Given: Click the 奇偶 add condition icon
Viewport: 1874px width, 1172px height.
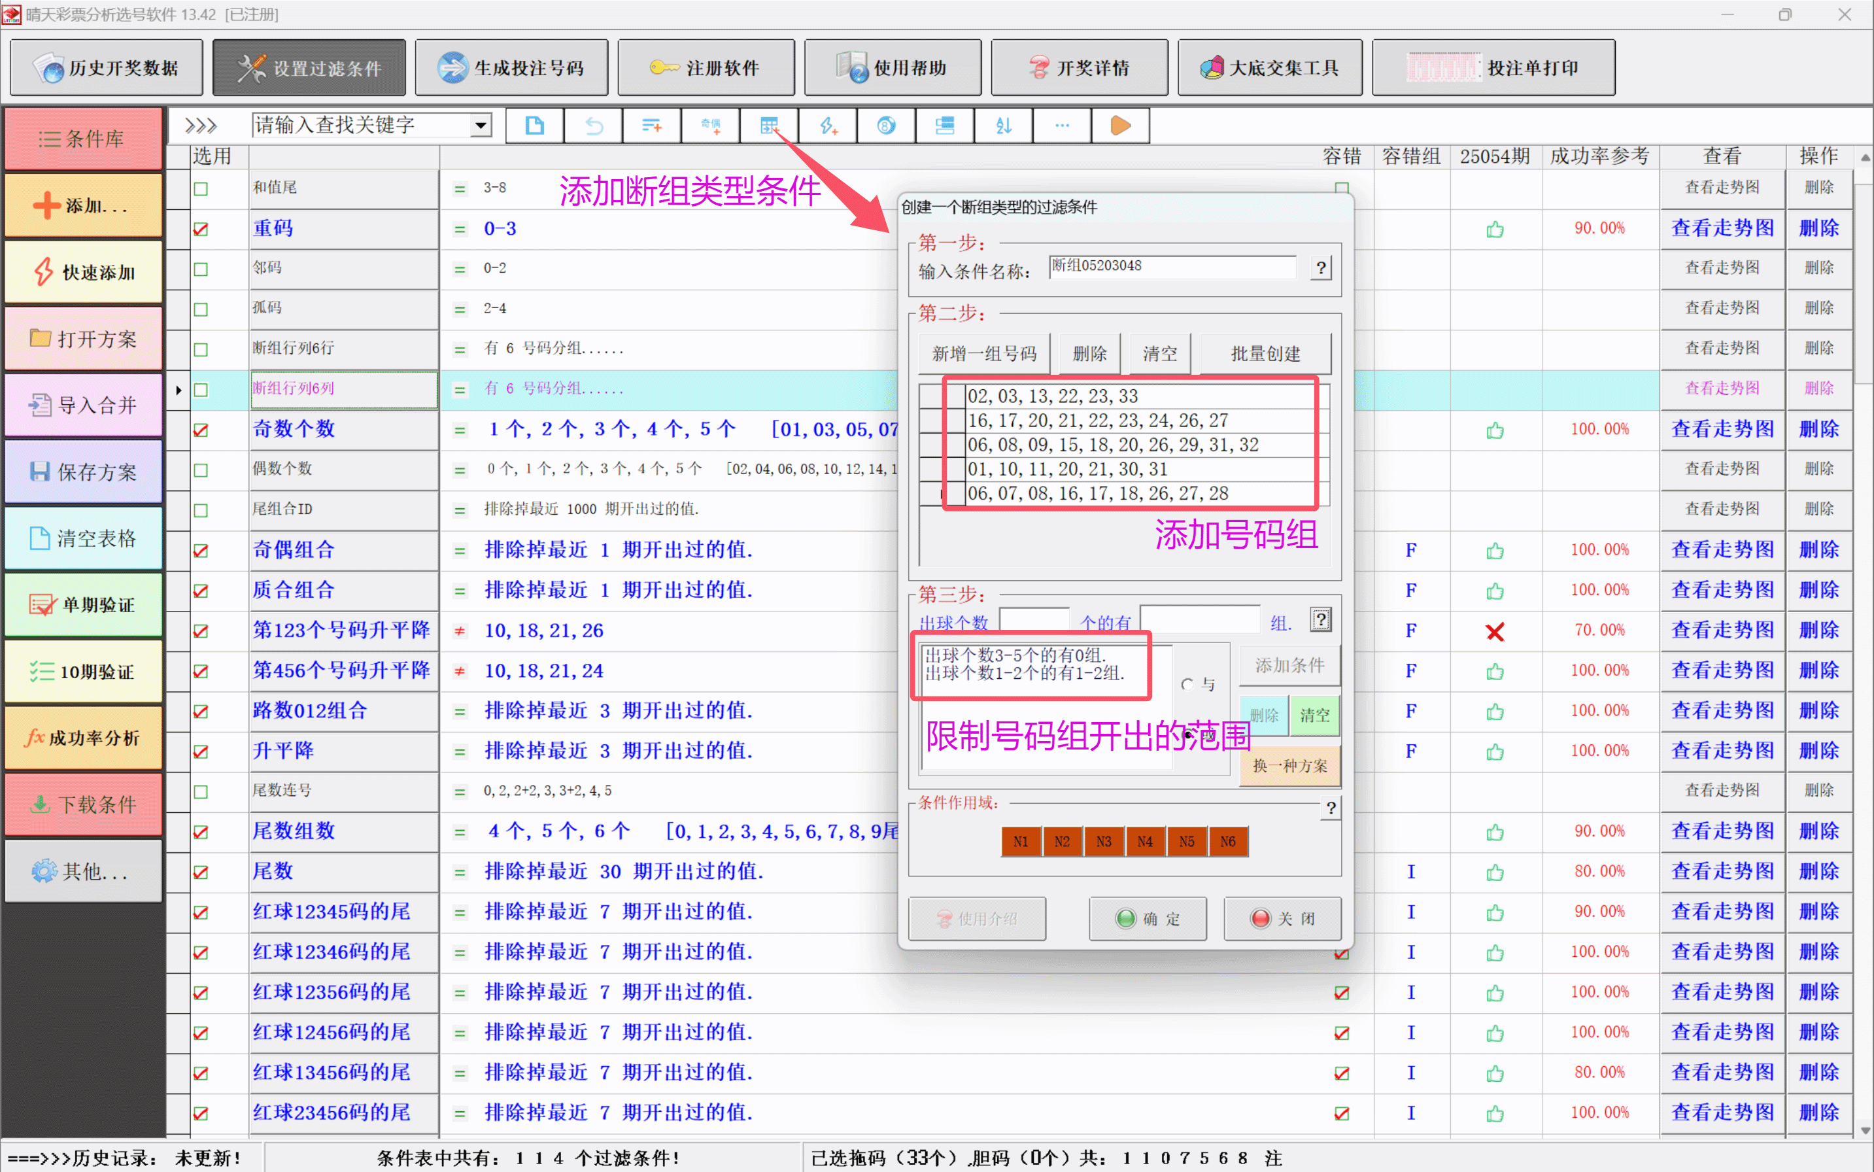Looking at the screenshot, I should 711,126.
